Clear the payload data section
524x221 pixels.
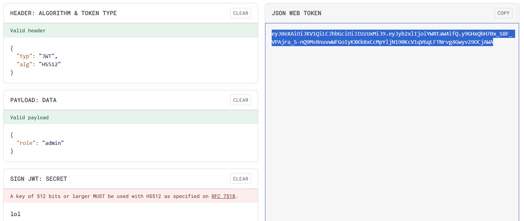tap(240, 100)
